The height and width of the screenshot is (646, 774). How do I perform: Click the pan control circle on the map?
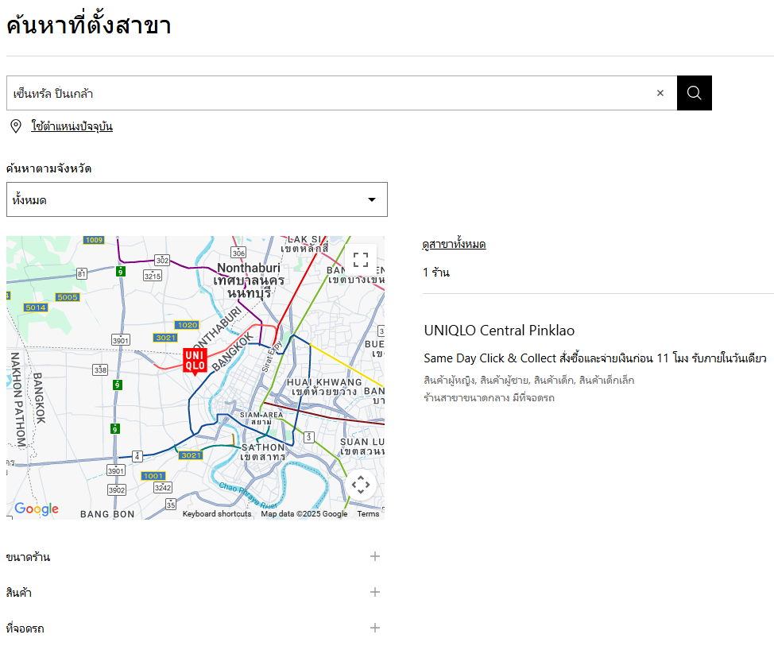click(361, 483)
